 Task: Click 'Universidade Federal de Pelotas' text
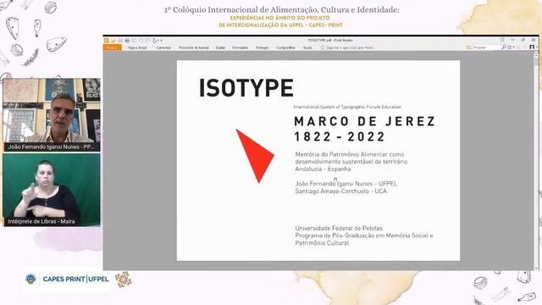(339, 228)
